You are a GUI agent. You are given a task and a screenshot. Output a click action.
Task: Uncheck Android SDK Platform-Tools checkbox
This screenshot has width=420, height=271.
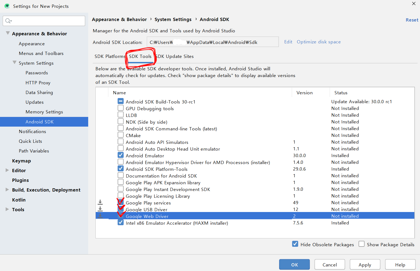click(x=121, y=169)
